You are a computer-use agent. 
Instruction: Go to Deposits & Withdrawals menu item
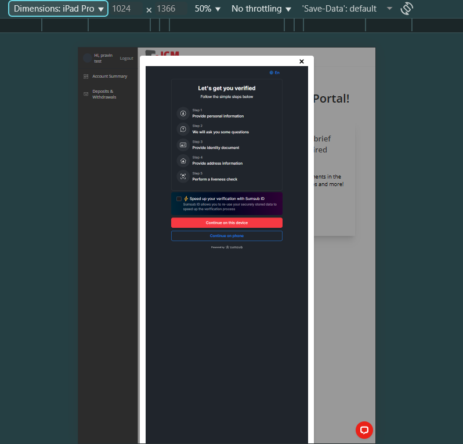tap(104, 94)
